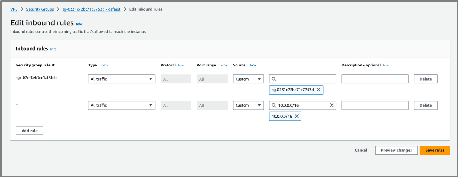Viewport: 458px width, 177px height.
Task: Delete the second rule with 10.0.0.0/16
Action: click(x=426, y=105)
